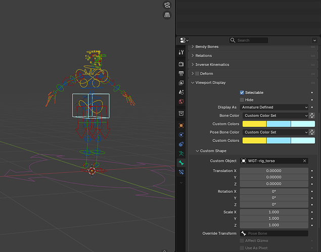Click the animate dot for Scale Z
Viewport: 321px width, 252px height.
(x=312, y=225)
